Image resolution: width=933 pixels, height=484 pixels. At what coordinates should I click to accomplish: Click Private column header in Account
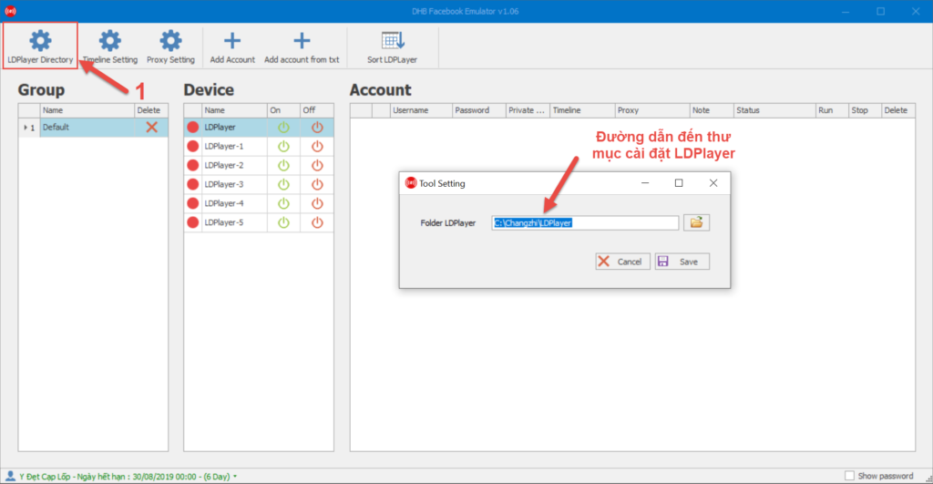coord(528,110)
